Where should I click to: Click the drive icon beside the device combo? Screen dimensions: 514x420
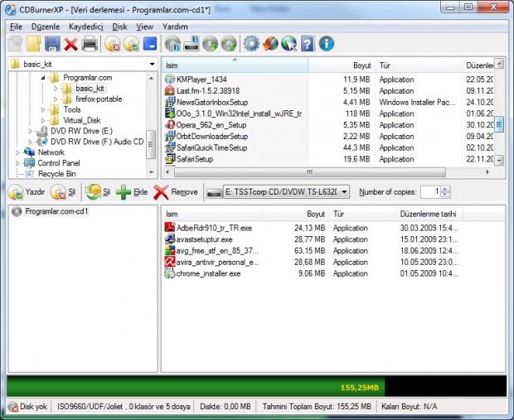pyautogui.click(x=214, y=192)
